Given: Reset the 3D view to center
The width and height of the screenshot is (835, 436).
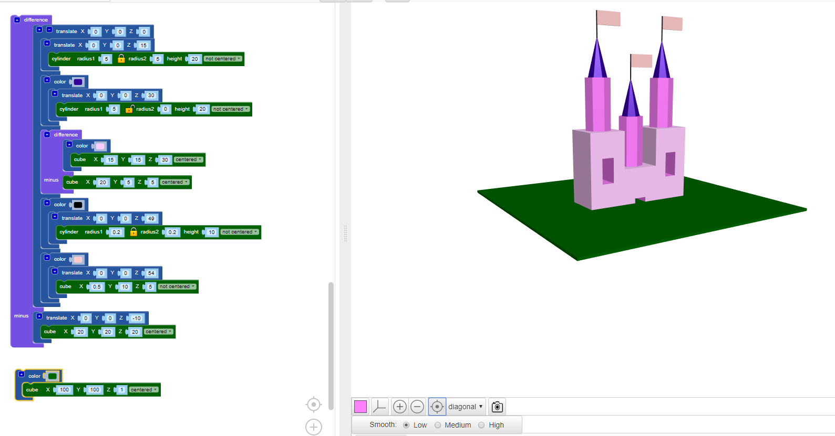Looking at the screenshot, I should click(x=437, y=407).
